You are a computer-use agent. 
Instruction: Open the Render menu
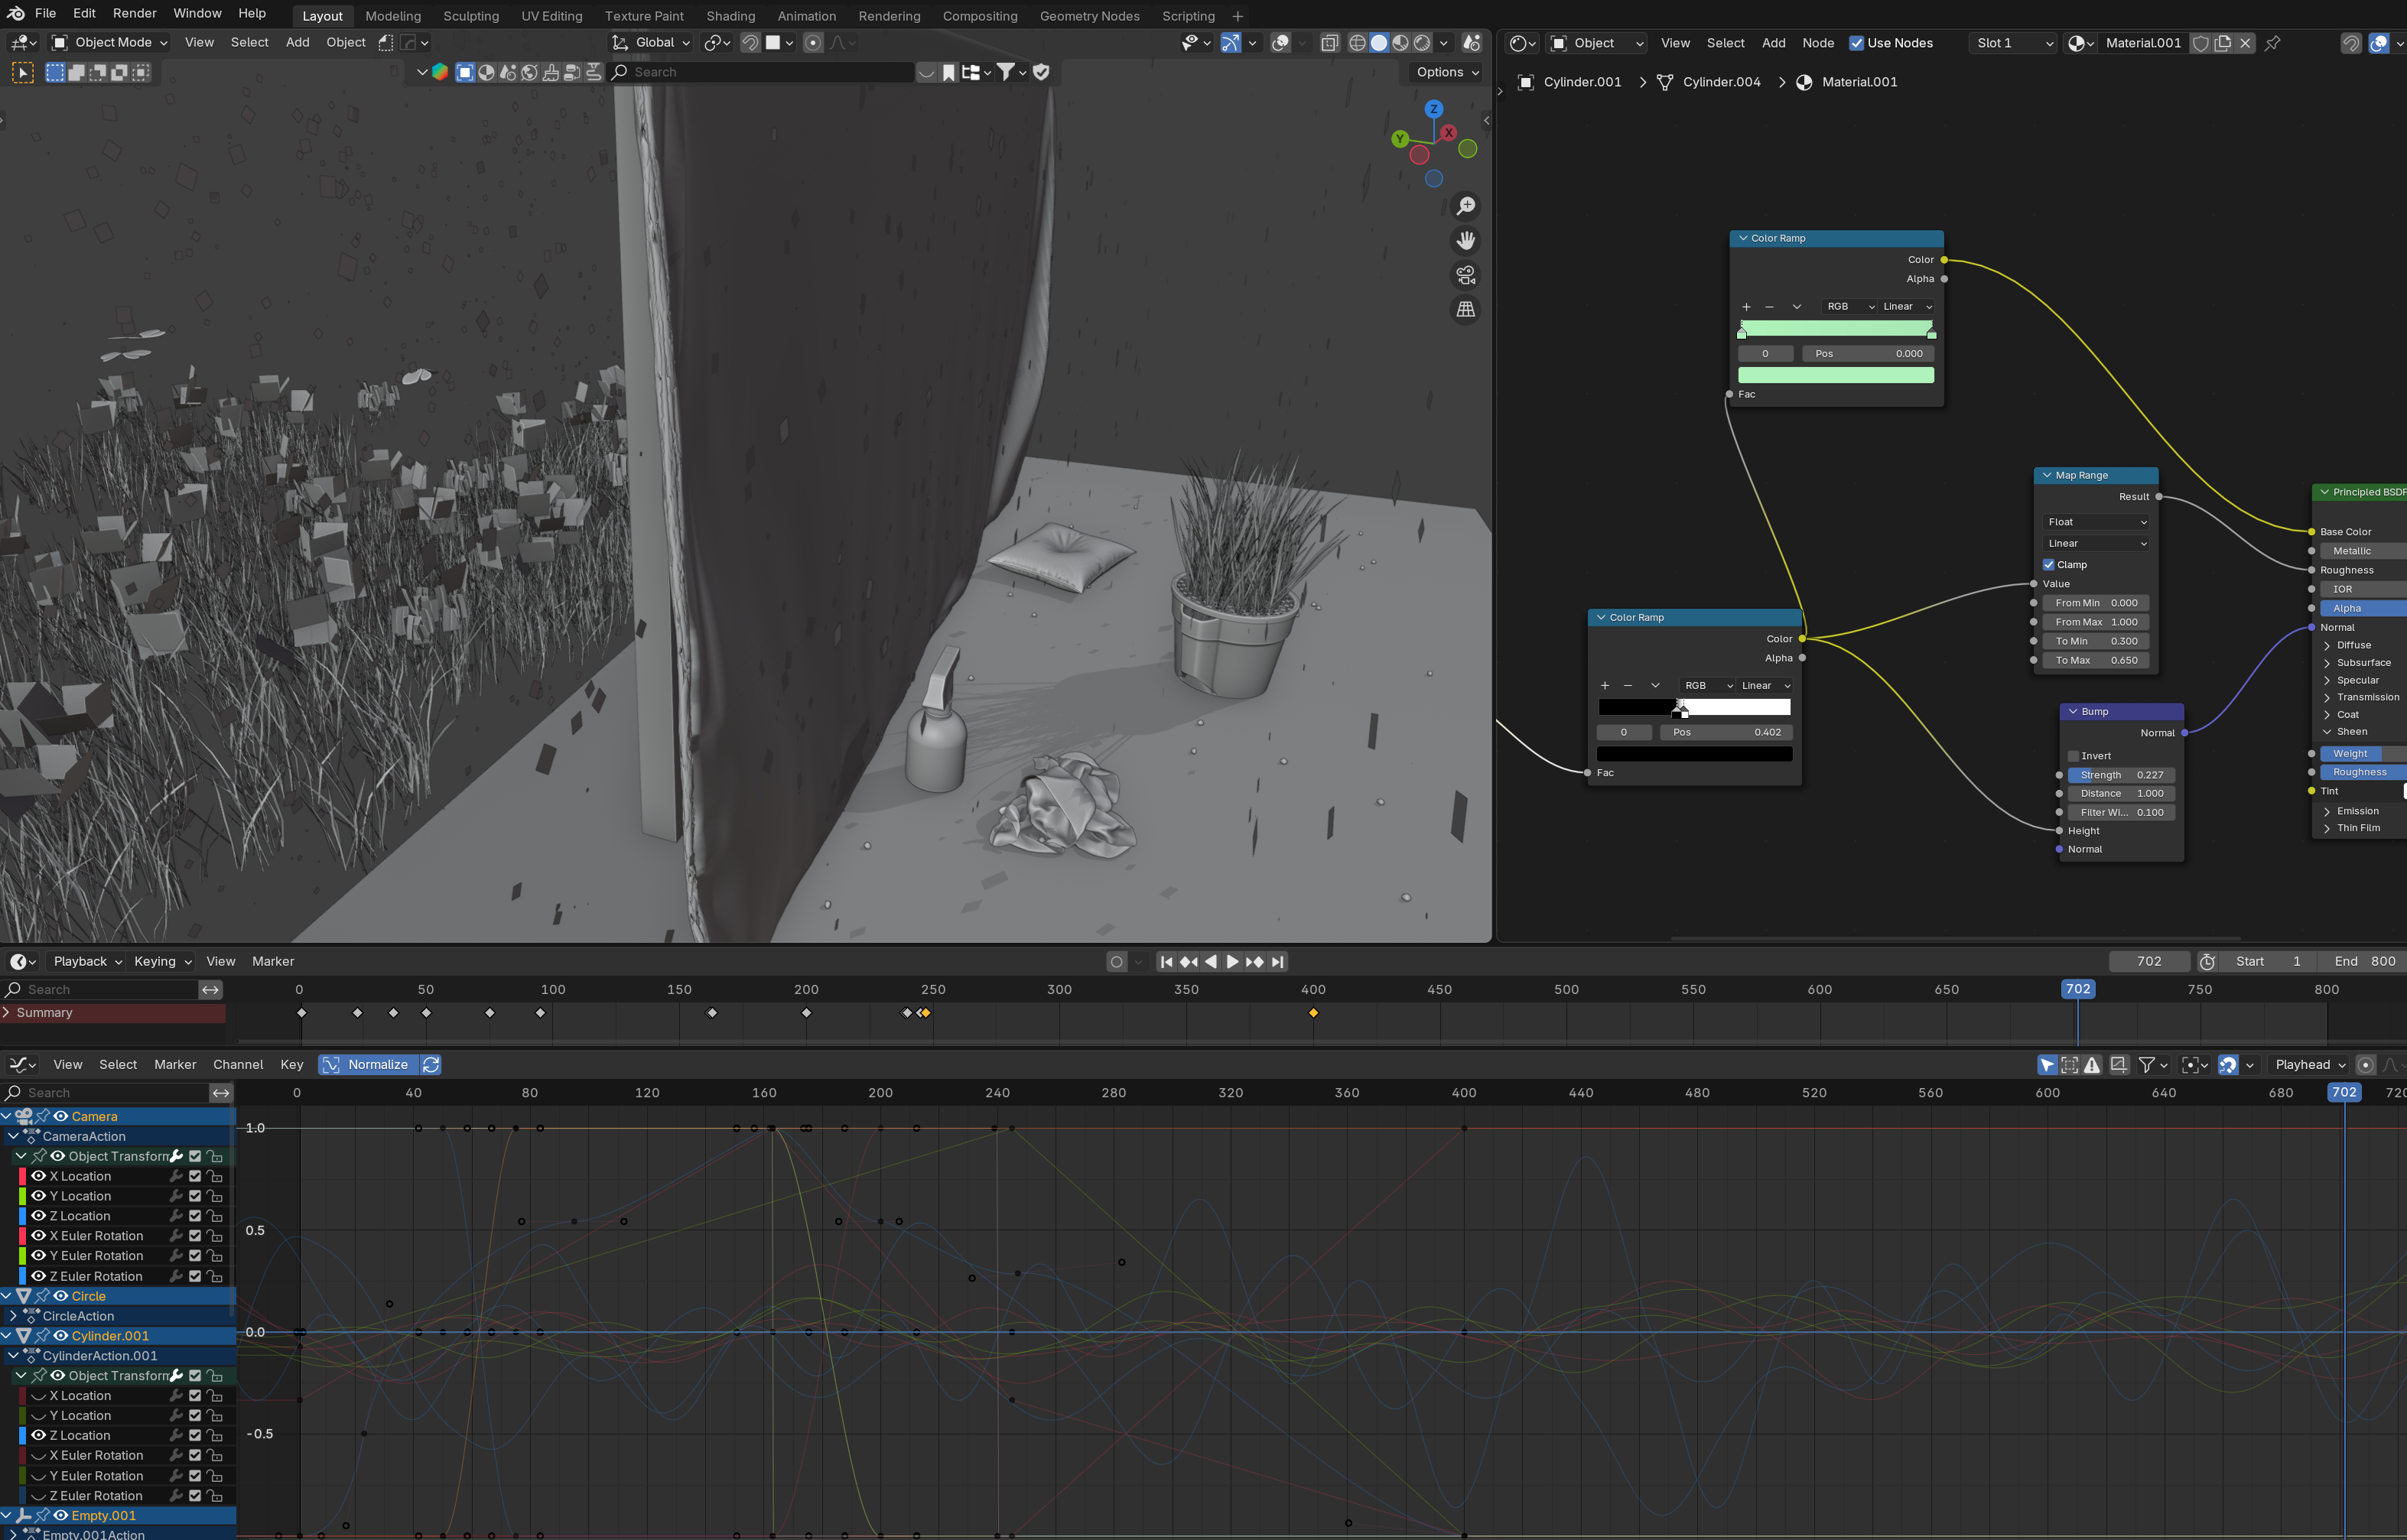(x=134, y=13)
